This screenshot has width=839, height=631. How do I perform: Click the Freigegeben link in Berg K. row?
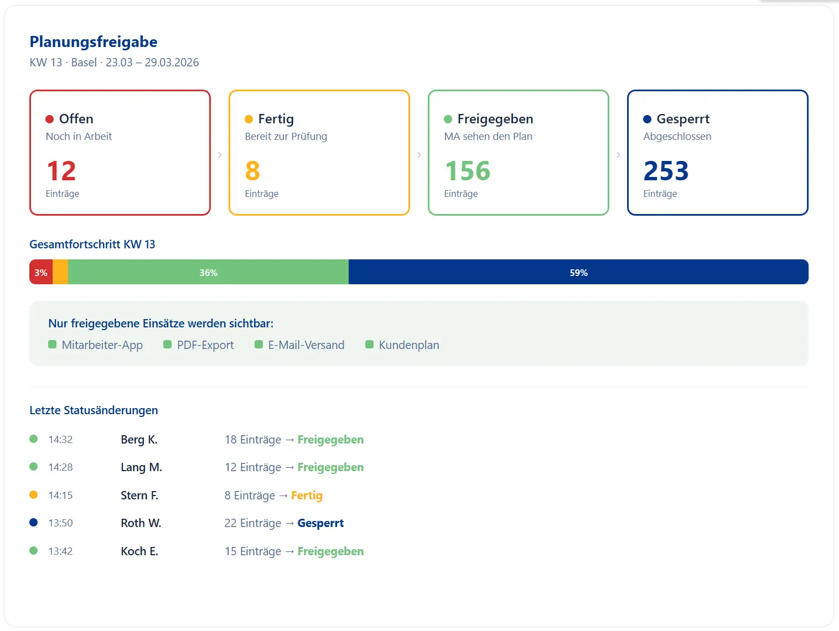pos(330,440)
